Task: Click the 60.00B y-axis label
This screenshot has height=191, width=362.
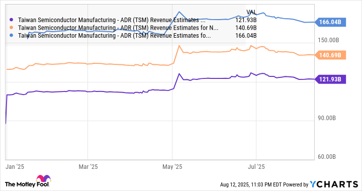Action: 327,157
